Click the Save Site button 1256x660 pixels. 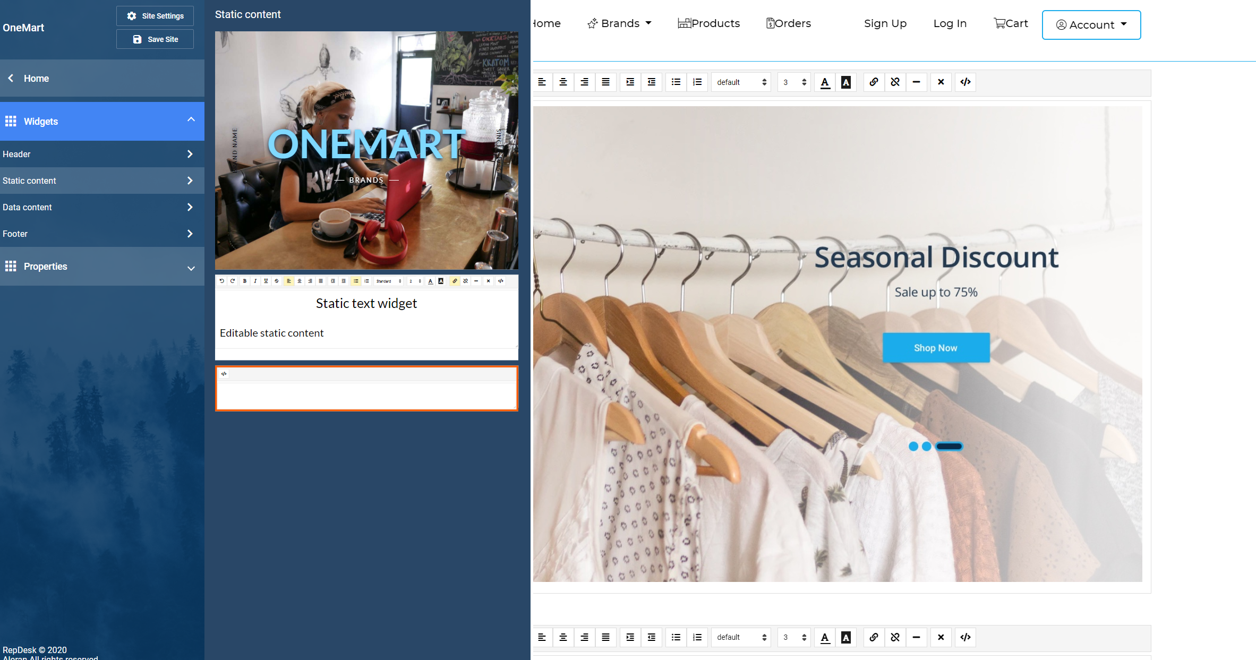[155, 39]
